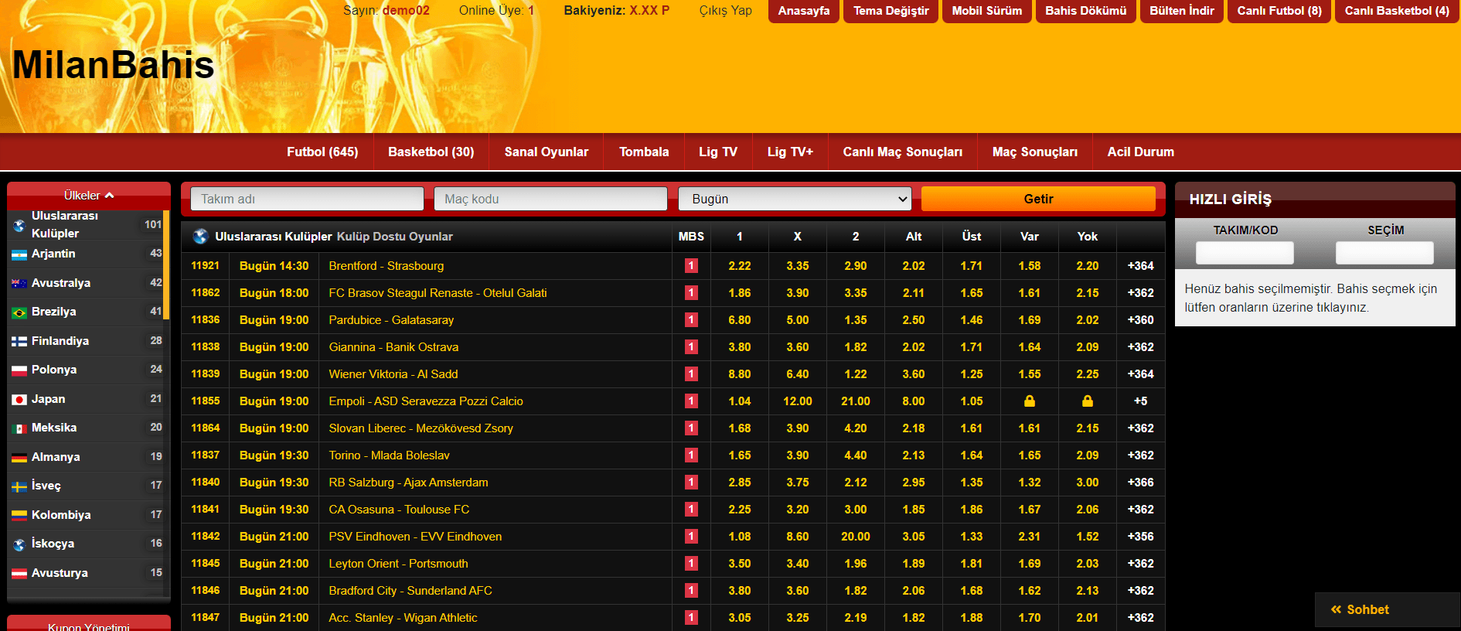Viewport: 1461px width, 631px height.
Task: Open Canlı Maç Sonuçları
Action: click(x=902, y=152)
